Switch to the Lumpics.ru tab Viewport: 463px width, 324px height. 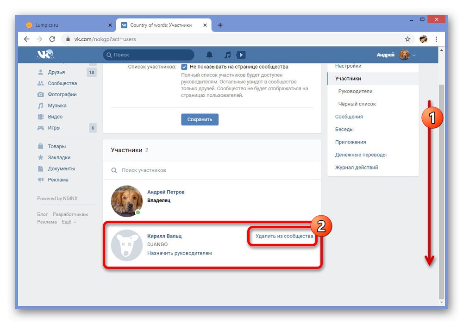click(69, 25)
